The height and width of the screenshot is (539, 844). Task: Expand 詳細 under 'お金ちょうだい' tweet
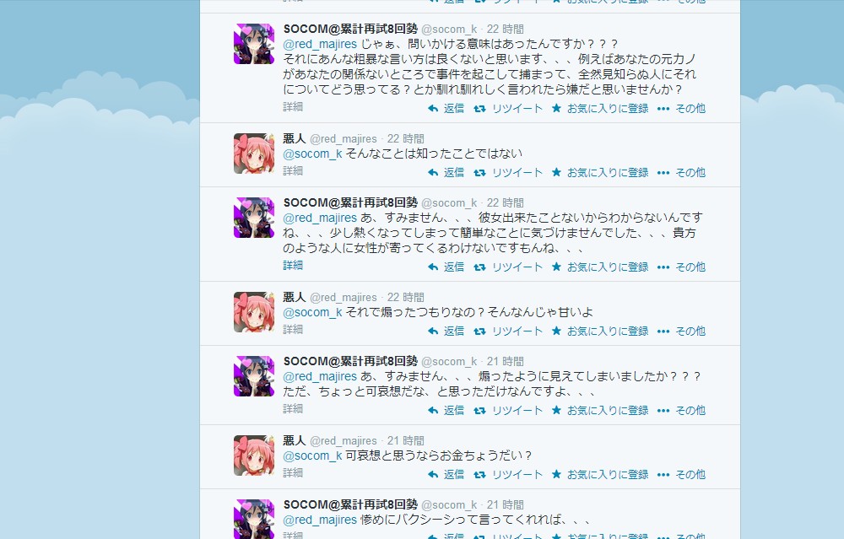coord(293,473)
